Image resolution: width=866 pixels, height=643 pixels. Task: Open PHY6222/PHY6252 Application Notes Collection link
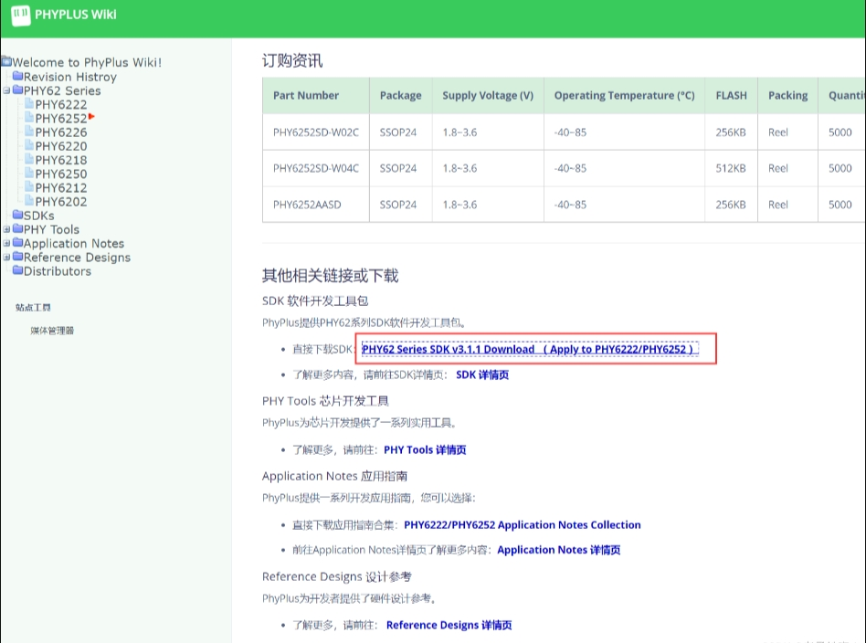coord(523,525)
